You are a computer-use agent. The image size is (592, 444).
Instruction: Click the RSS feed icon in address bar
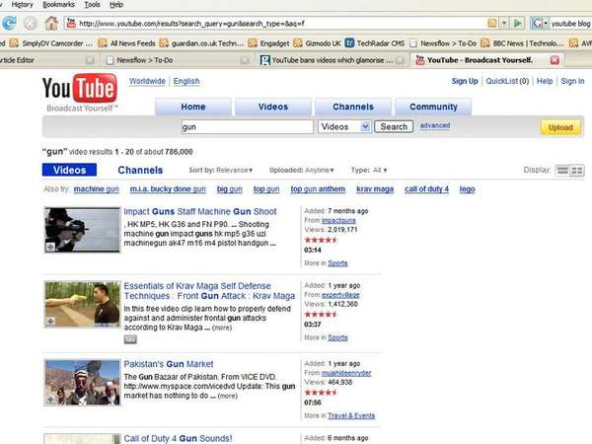tap(492, 23)
